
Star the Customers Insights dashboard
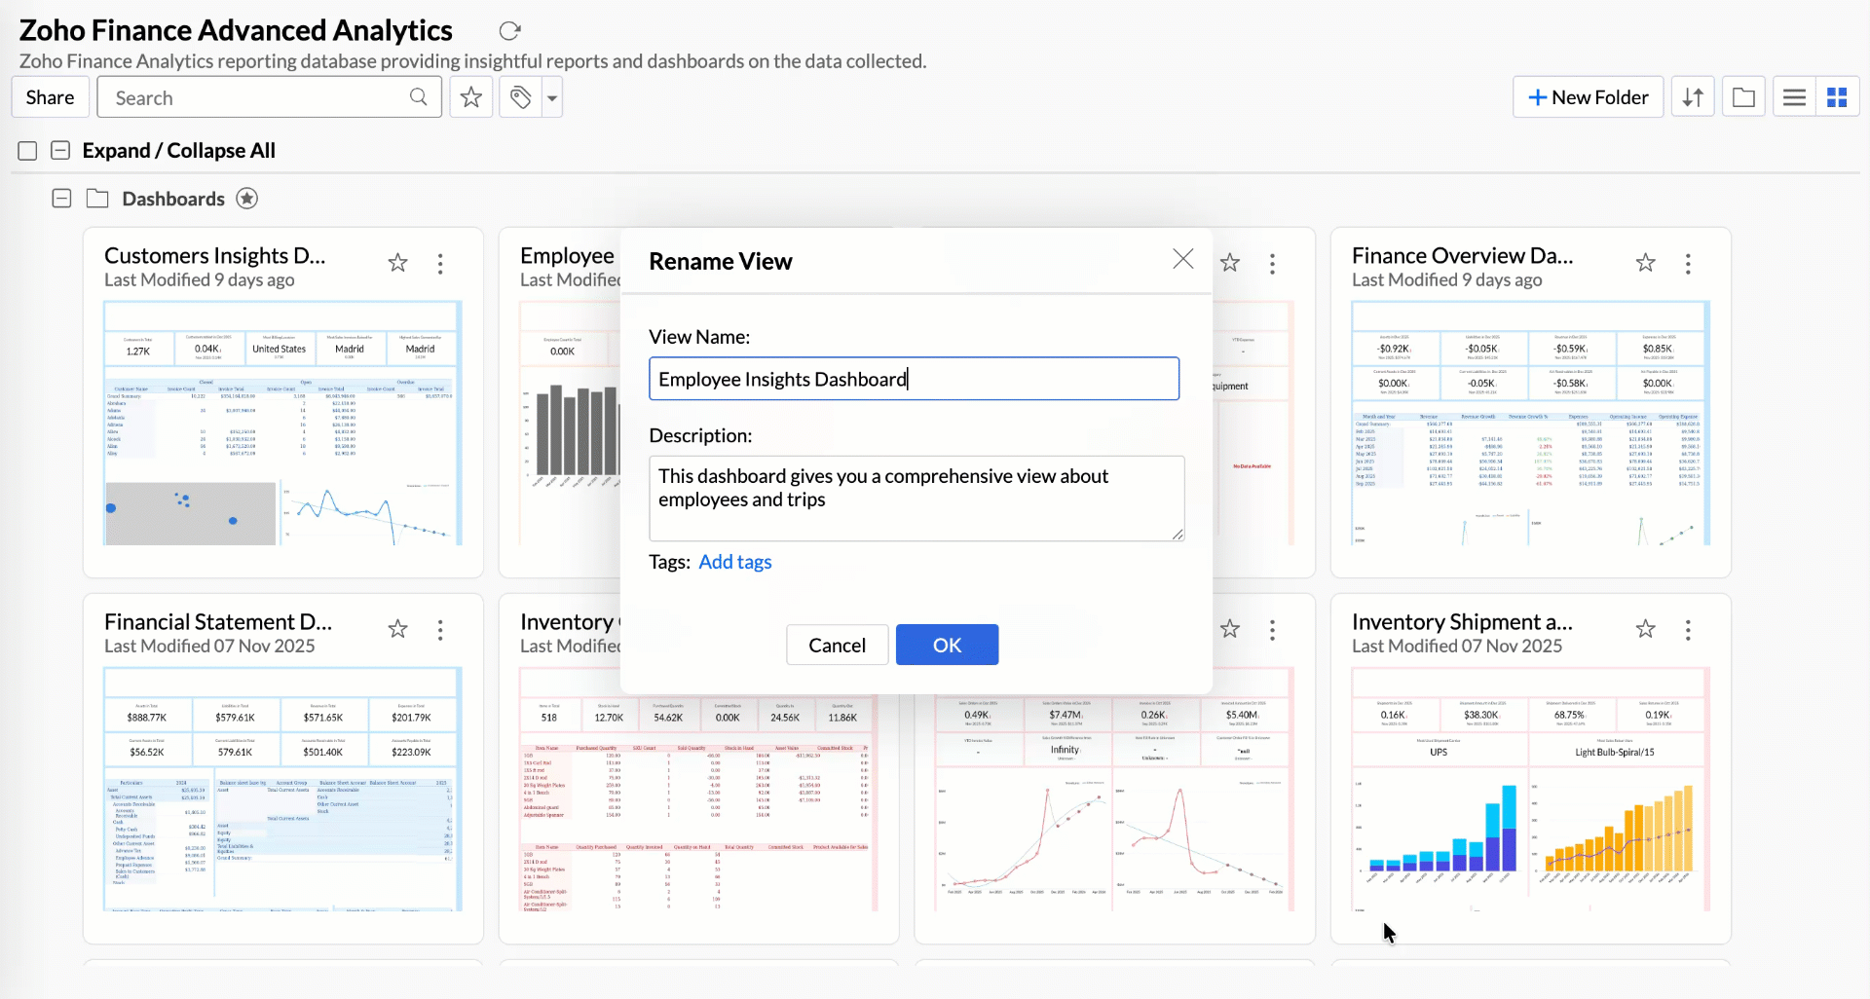click(x=397, y=263)
